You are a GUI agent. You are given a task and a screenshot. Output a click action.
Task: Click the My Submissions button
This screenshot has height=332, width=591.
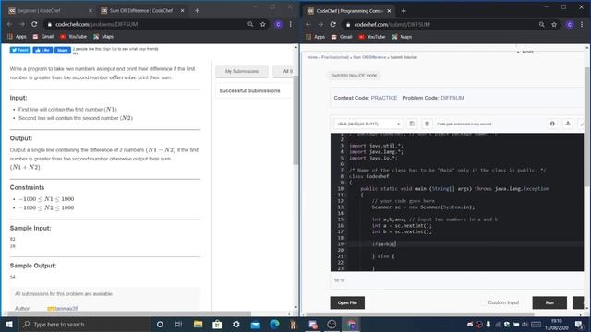tap(242, 71)
